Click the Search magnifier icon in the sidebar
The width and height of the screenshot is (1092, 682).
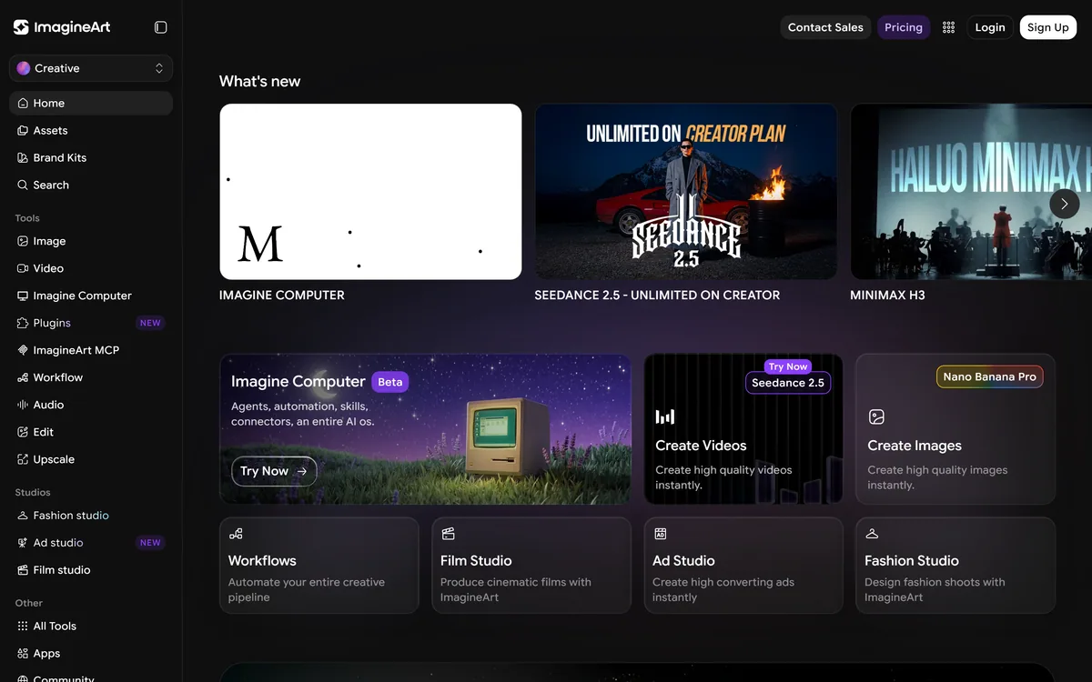pos(24,185)
